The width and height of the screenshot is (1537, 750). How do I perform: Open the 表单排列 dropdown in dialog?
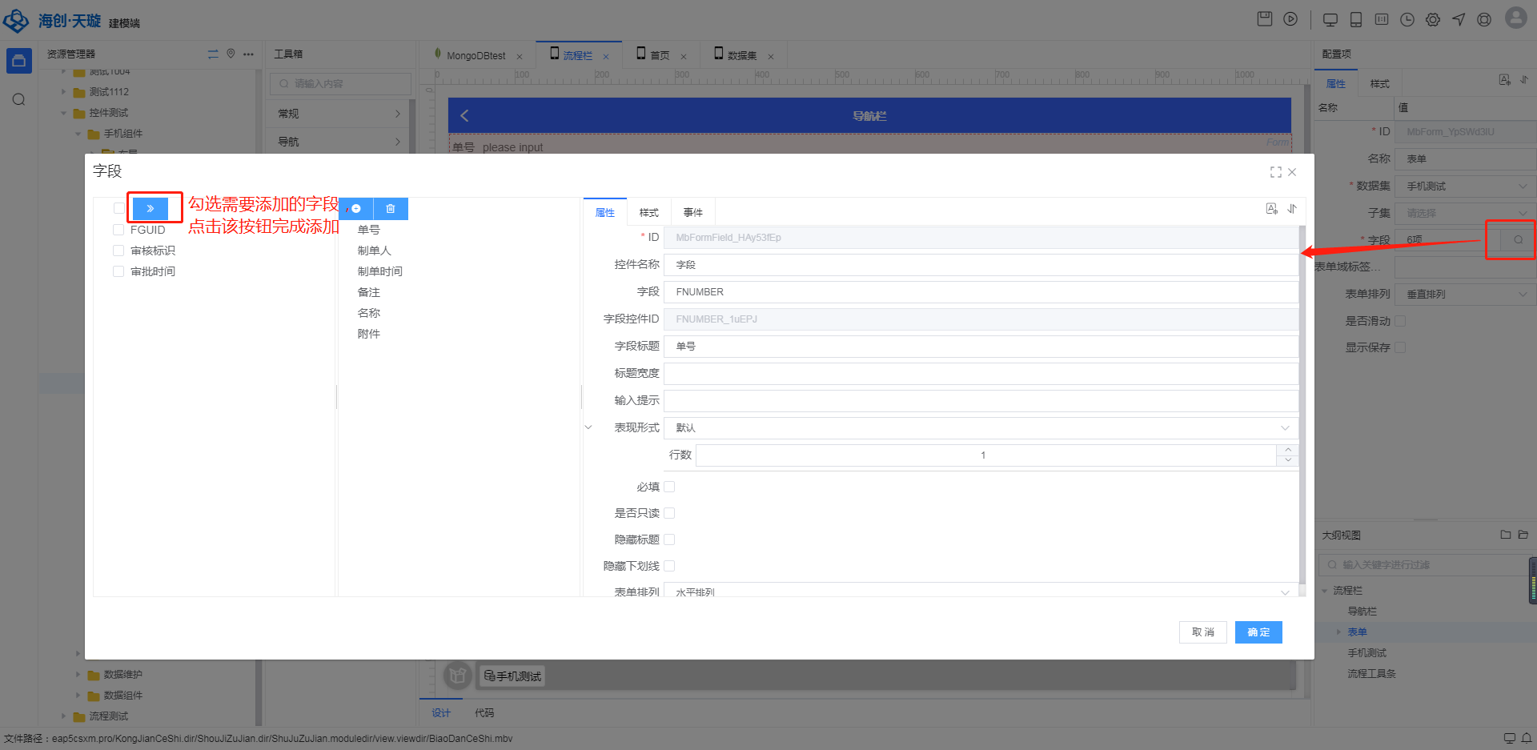(981, 592)
